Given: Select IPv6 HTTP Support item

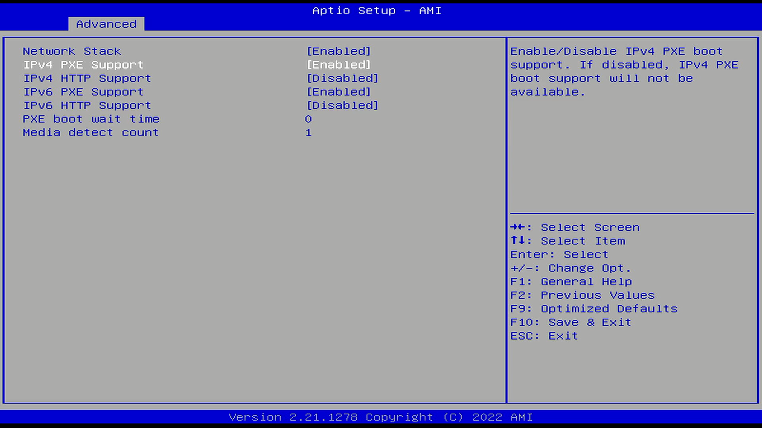Looking at the screenshot, I should point(87,105).
